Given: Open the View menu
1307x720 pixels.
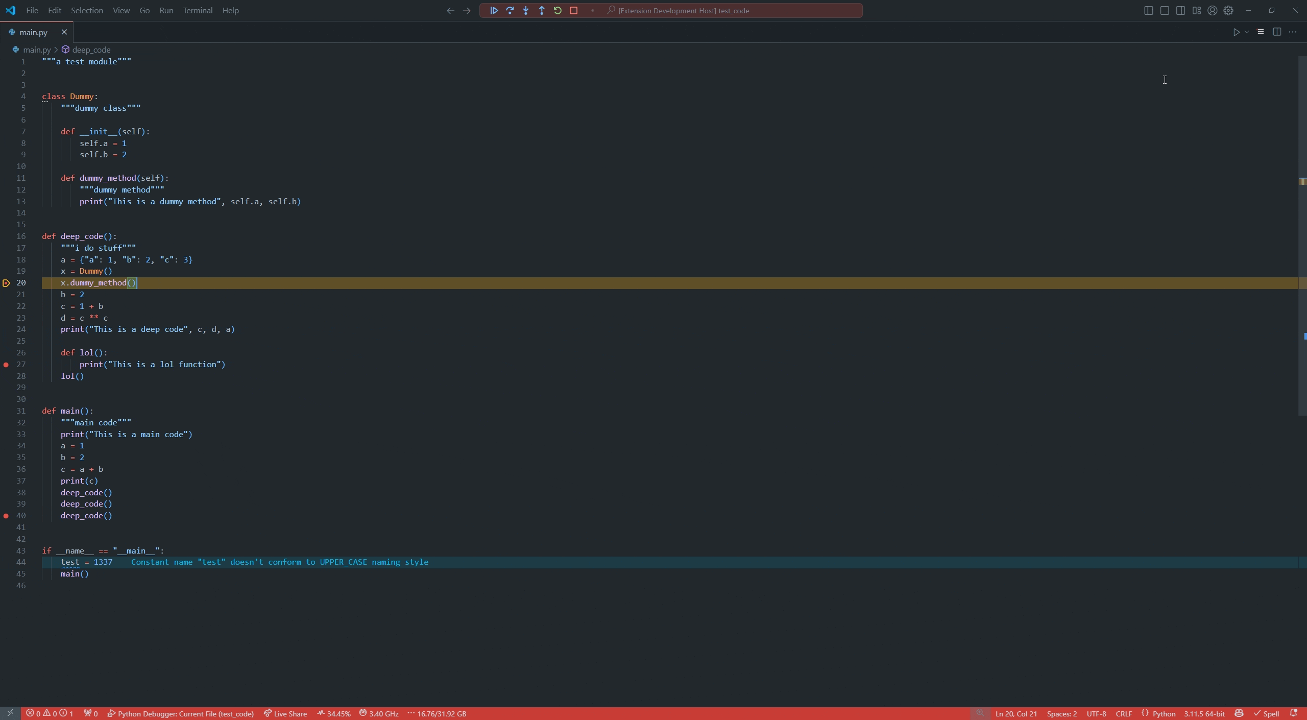Looking at the screenshot, I should [x=121, y=10].
